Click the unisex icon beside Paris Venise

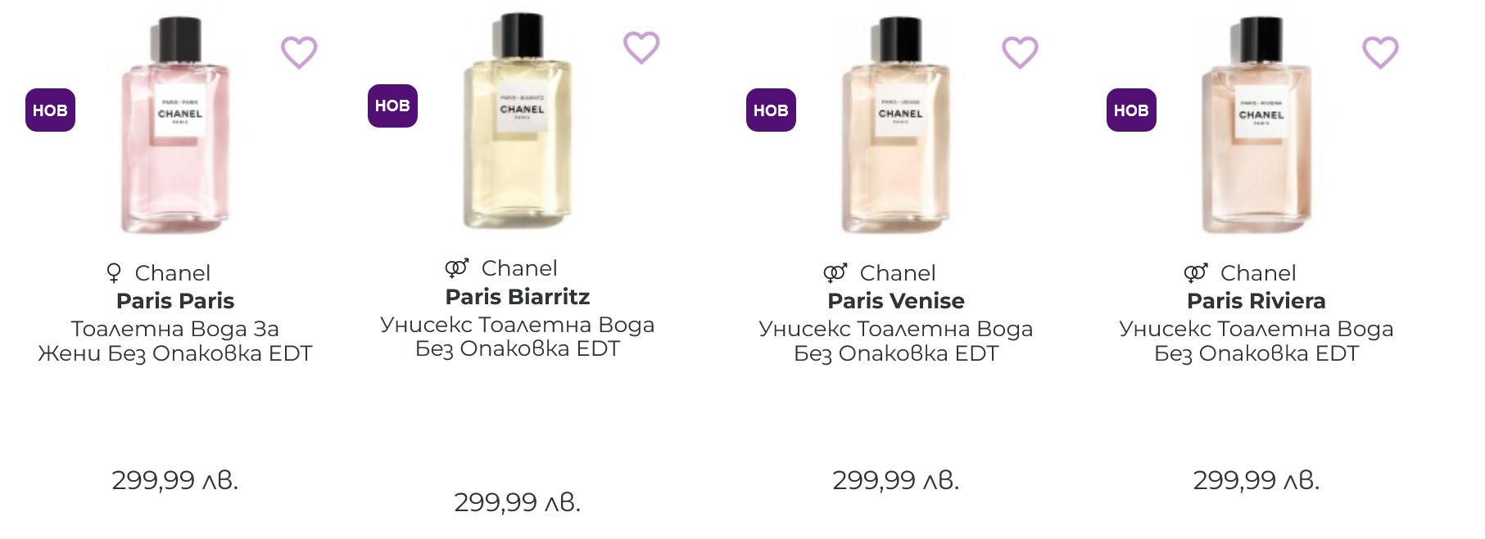[x=835, y=272]
